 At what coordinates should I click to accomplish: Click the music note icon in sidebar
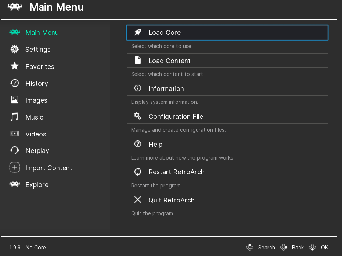15,117
